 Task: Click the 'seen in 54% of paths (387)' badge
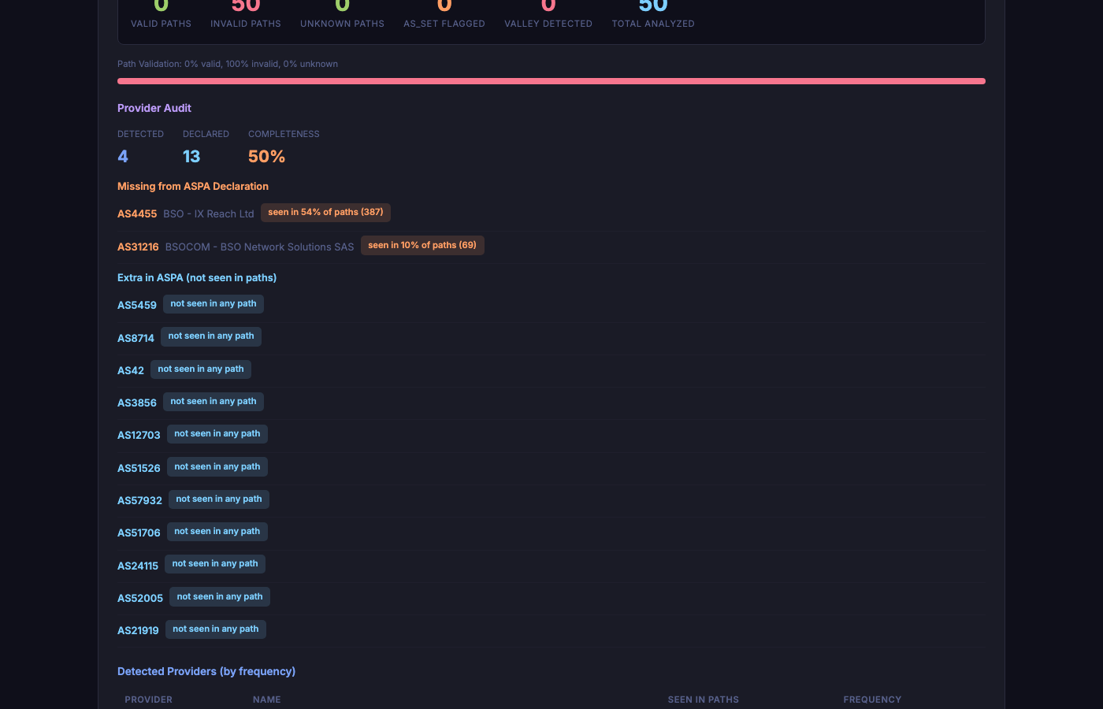325,213
